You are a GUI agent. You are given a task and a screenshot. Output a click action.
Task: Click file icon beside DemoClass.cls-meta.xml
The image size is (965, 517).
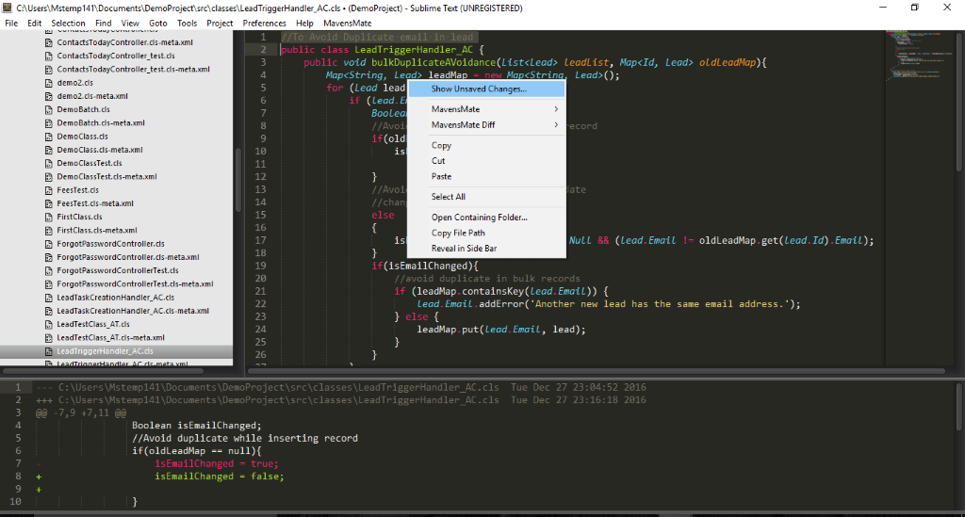click(49, 150)
